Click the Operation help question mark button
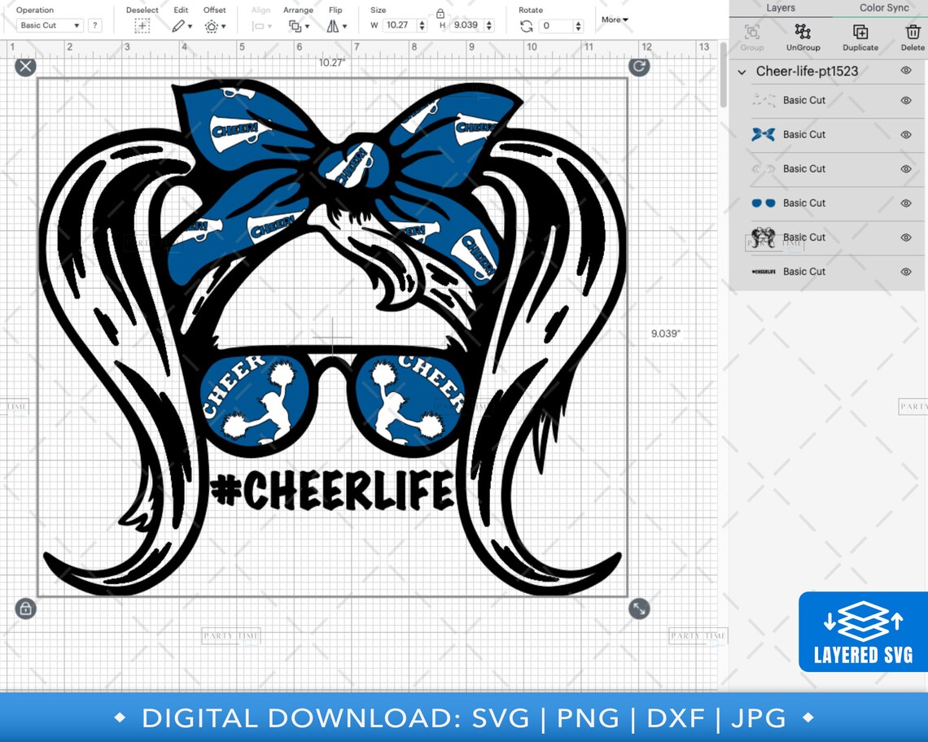This screenshot has height=742, width=928. (95, 25)
